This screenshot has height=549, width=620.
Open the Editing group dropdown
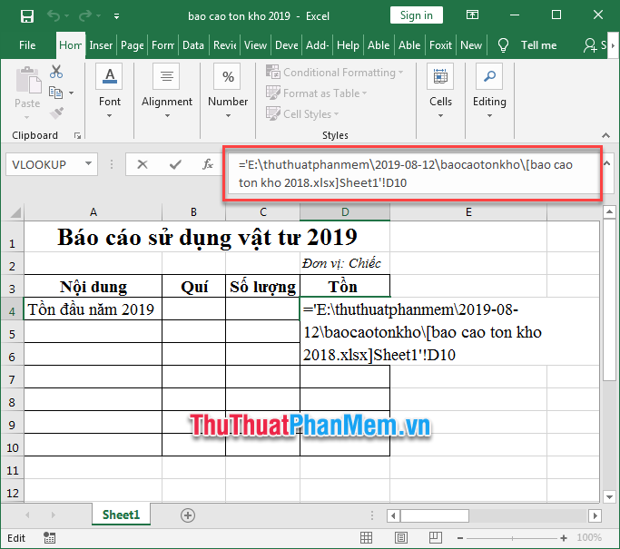pyautogui.click(x=489, y=89)
